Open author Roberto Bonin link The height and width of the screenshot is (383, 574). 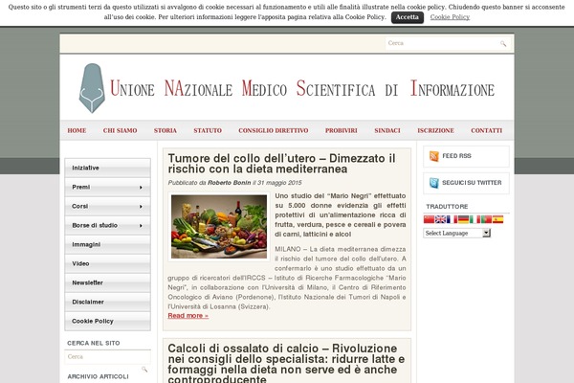point(230,183)
